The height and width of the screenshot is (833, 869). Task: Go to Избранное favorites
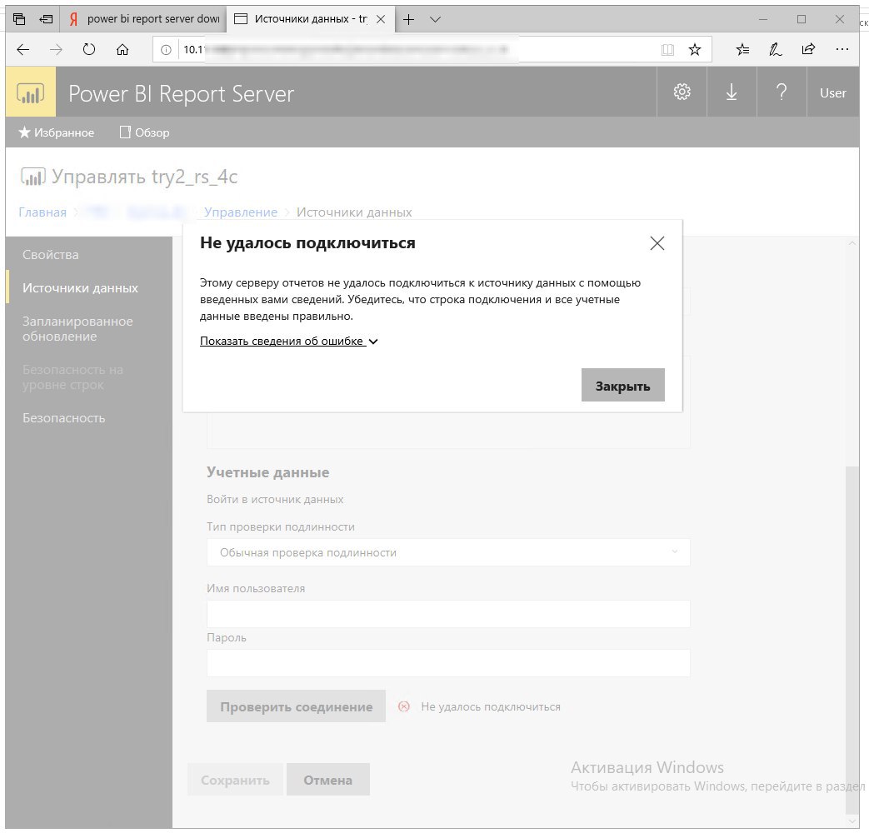click(56, 132)
